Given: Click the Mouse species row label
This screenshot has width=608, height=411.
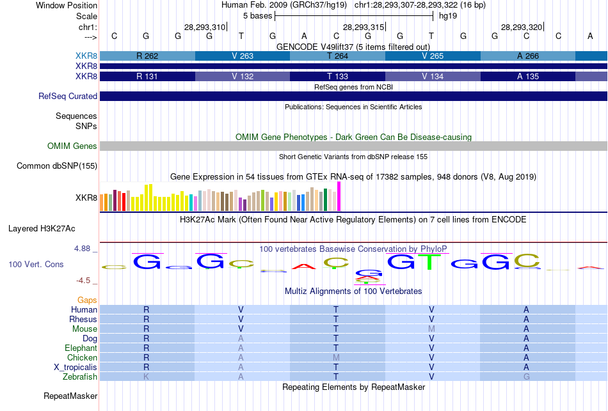Looking at the screenshot, I should pos(84,329).
